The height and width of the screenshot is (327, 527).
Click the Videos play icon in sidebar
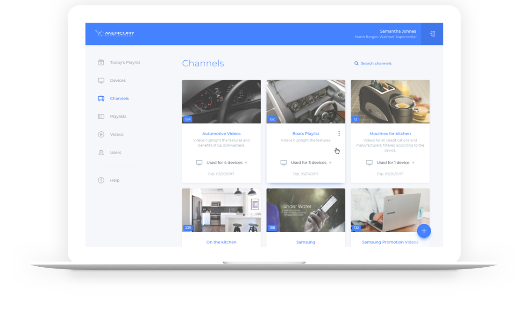click(101, 135)
